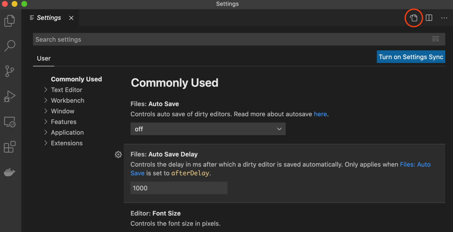The width and height of the screenshot is (453, 232).
Task: Open the Auto Save dropdown
Action: (x=208, y=129)
